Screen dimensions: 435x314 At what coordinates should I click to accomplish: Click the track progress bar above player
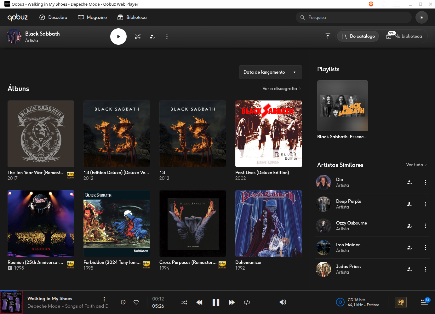pos(217,290)
